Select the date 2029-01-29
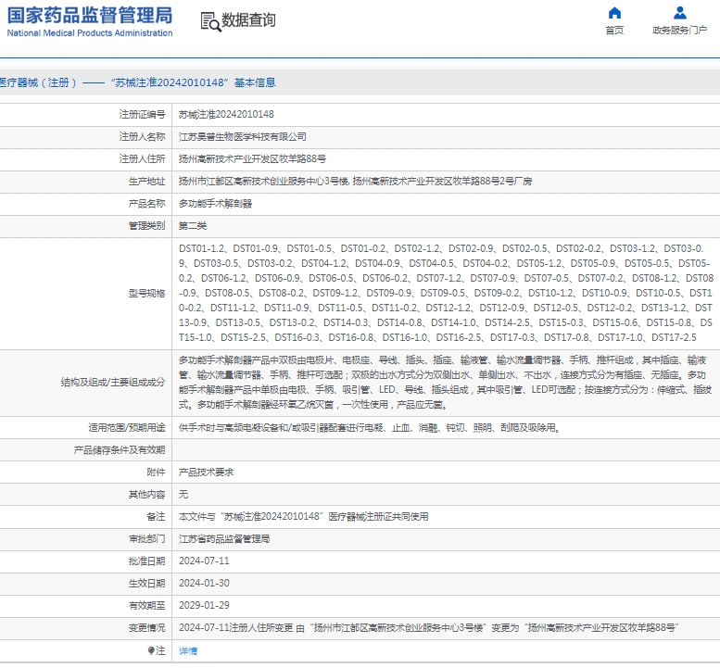 (204, 606)
